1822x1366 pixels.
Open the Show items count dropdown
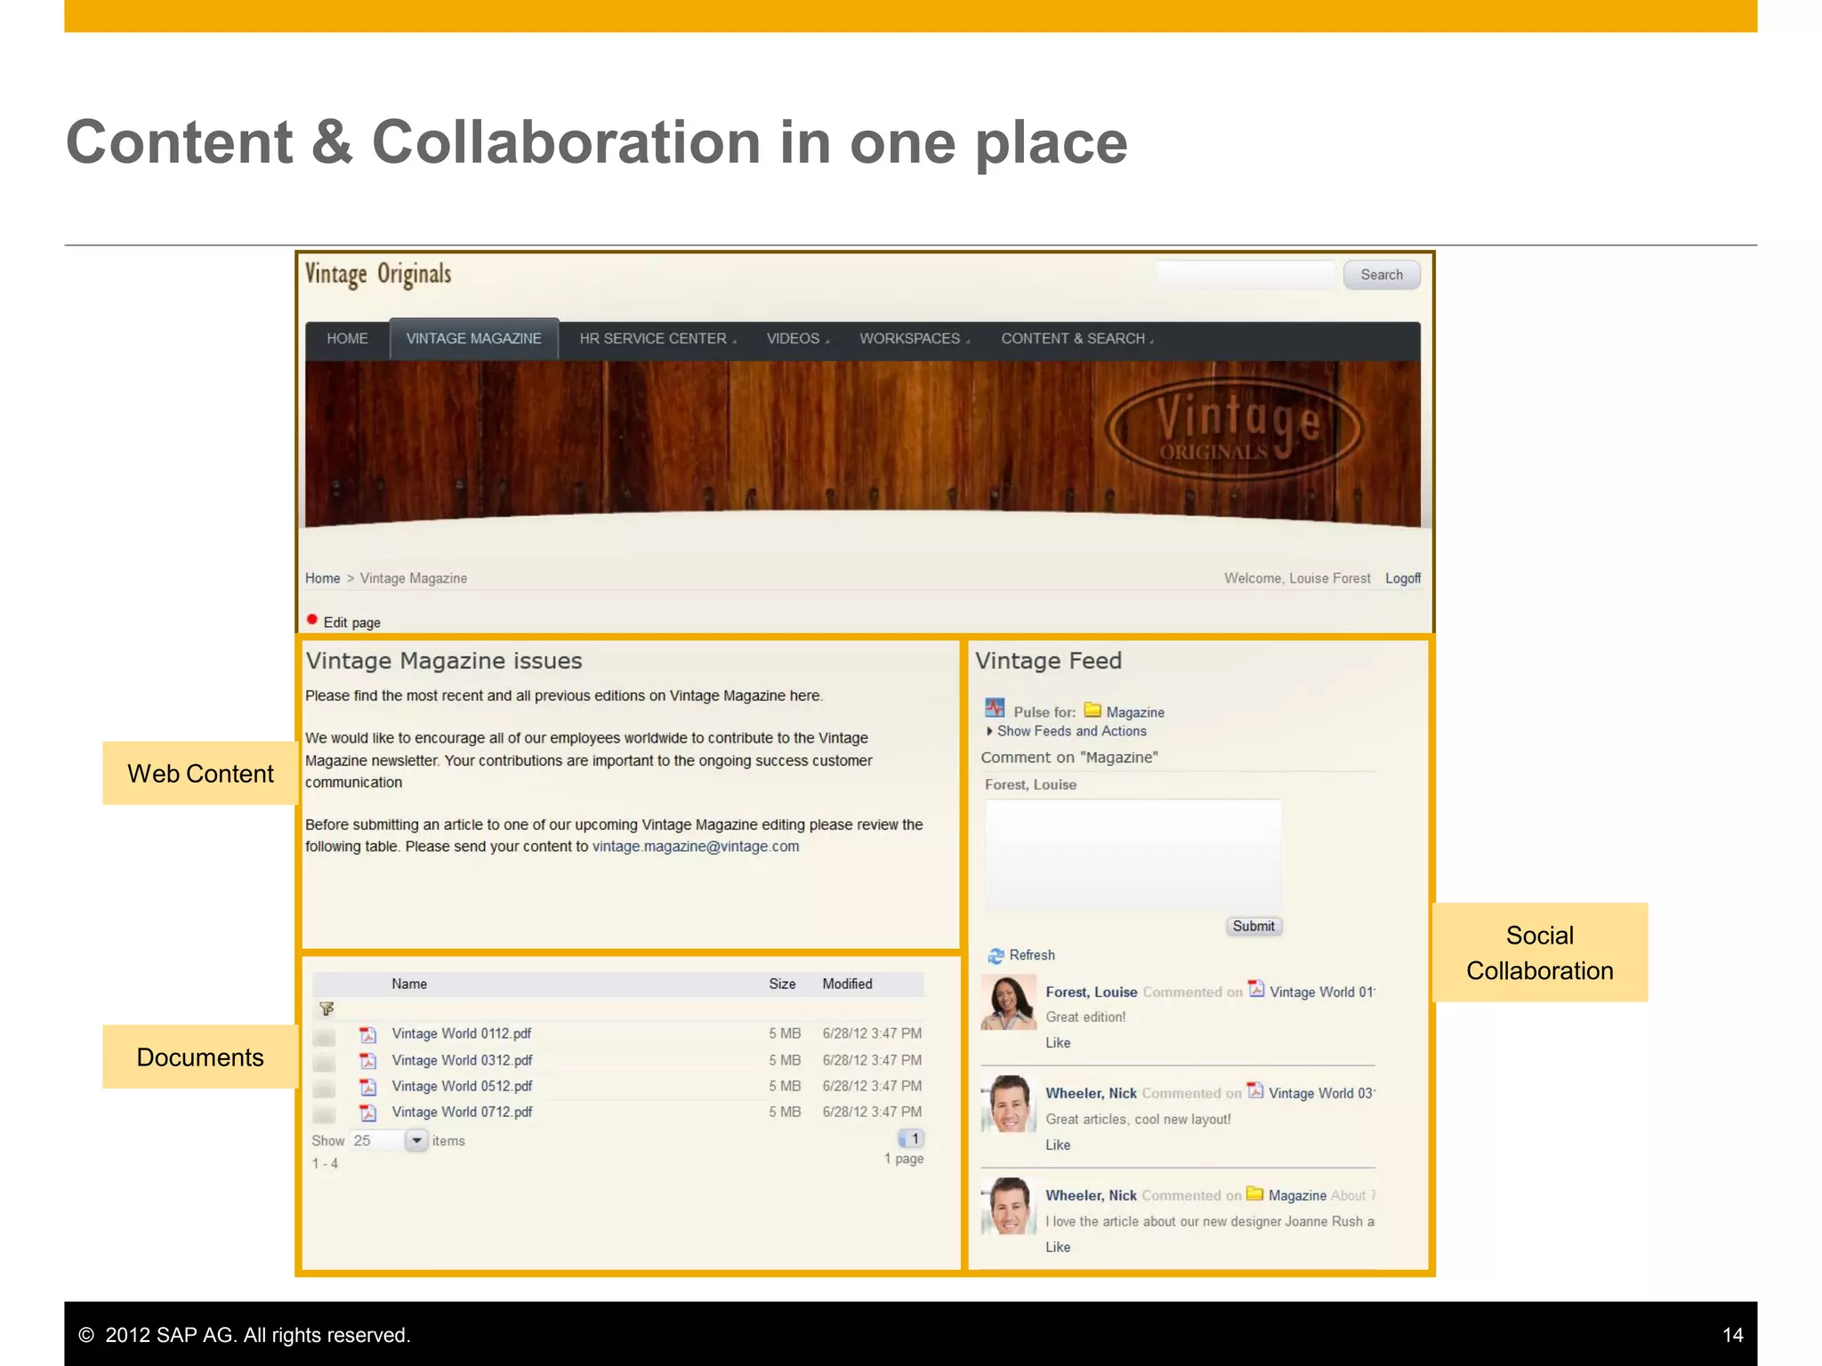[x=416, y=1140]
